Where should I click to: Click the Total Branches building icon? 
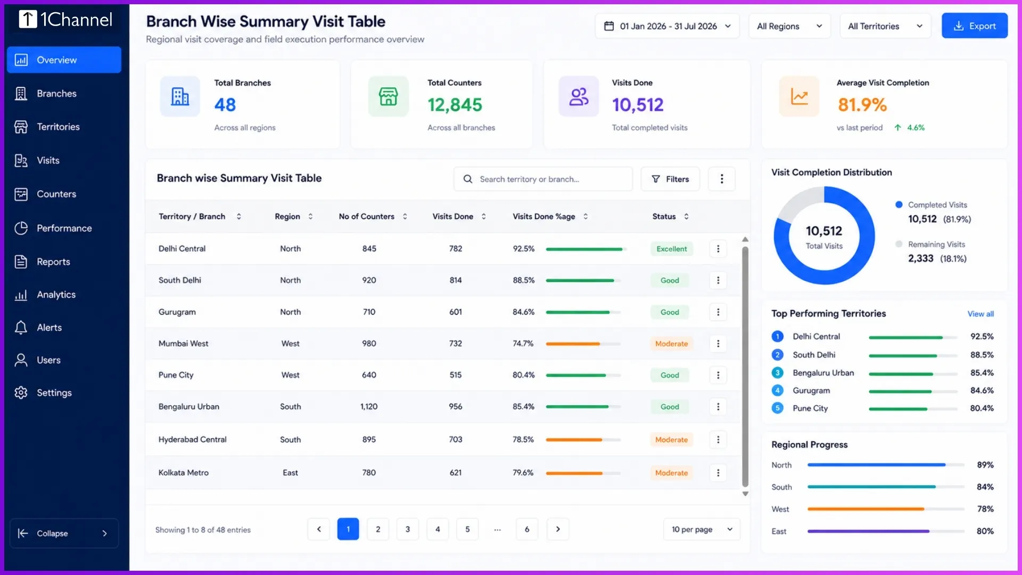click(180, 96)
